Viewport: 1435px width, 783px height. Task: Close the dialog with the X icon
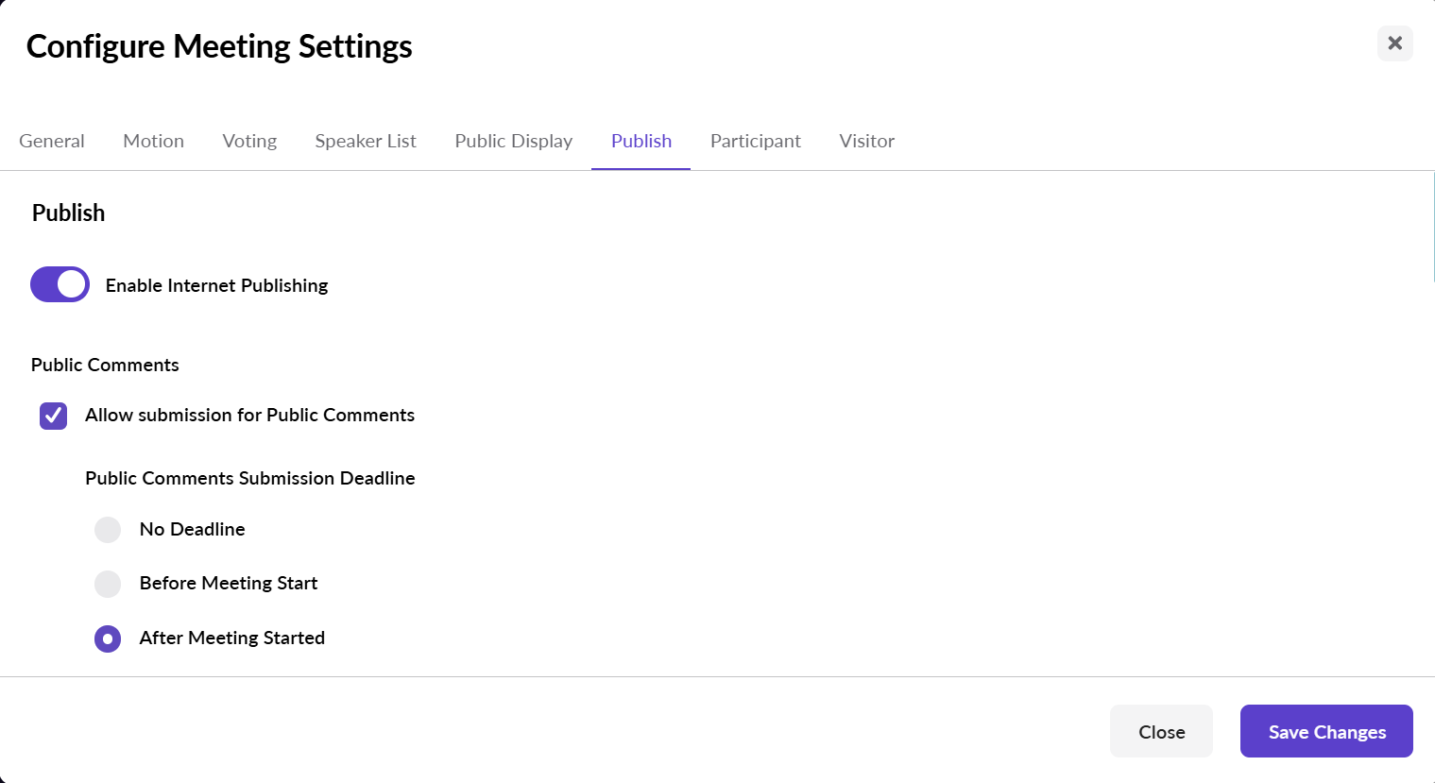[x=1394, y=43]
